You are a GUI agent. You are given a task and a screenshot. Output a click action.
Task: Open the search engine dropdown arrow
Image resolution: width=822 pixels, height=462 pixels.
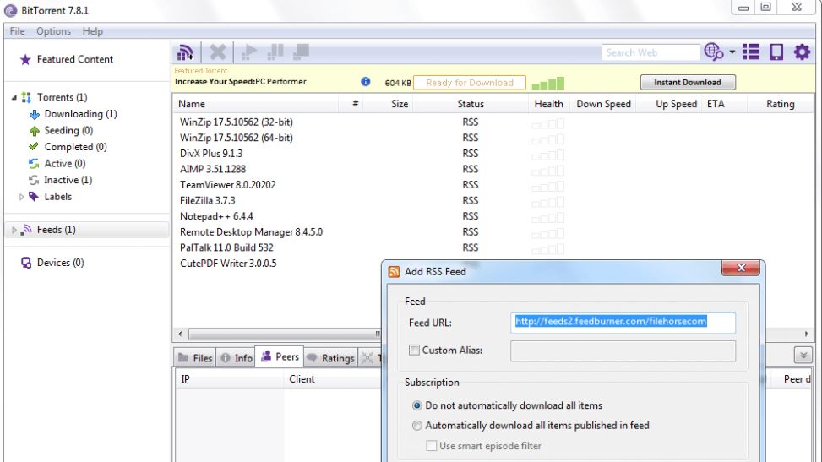click(732, 52)
